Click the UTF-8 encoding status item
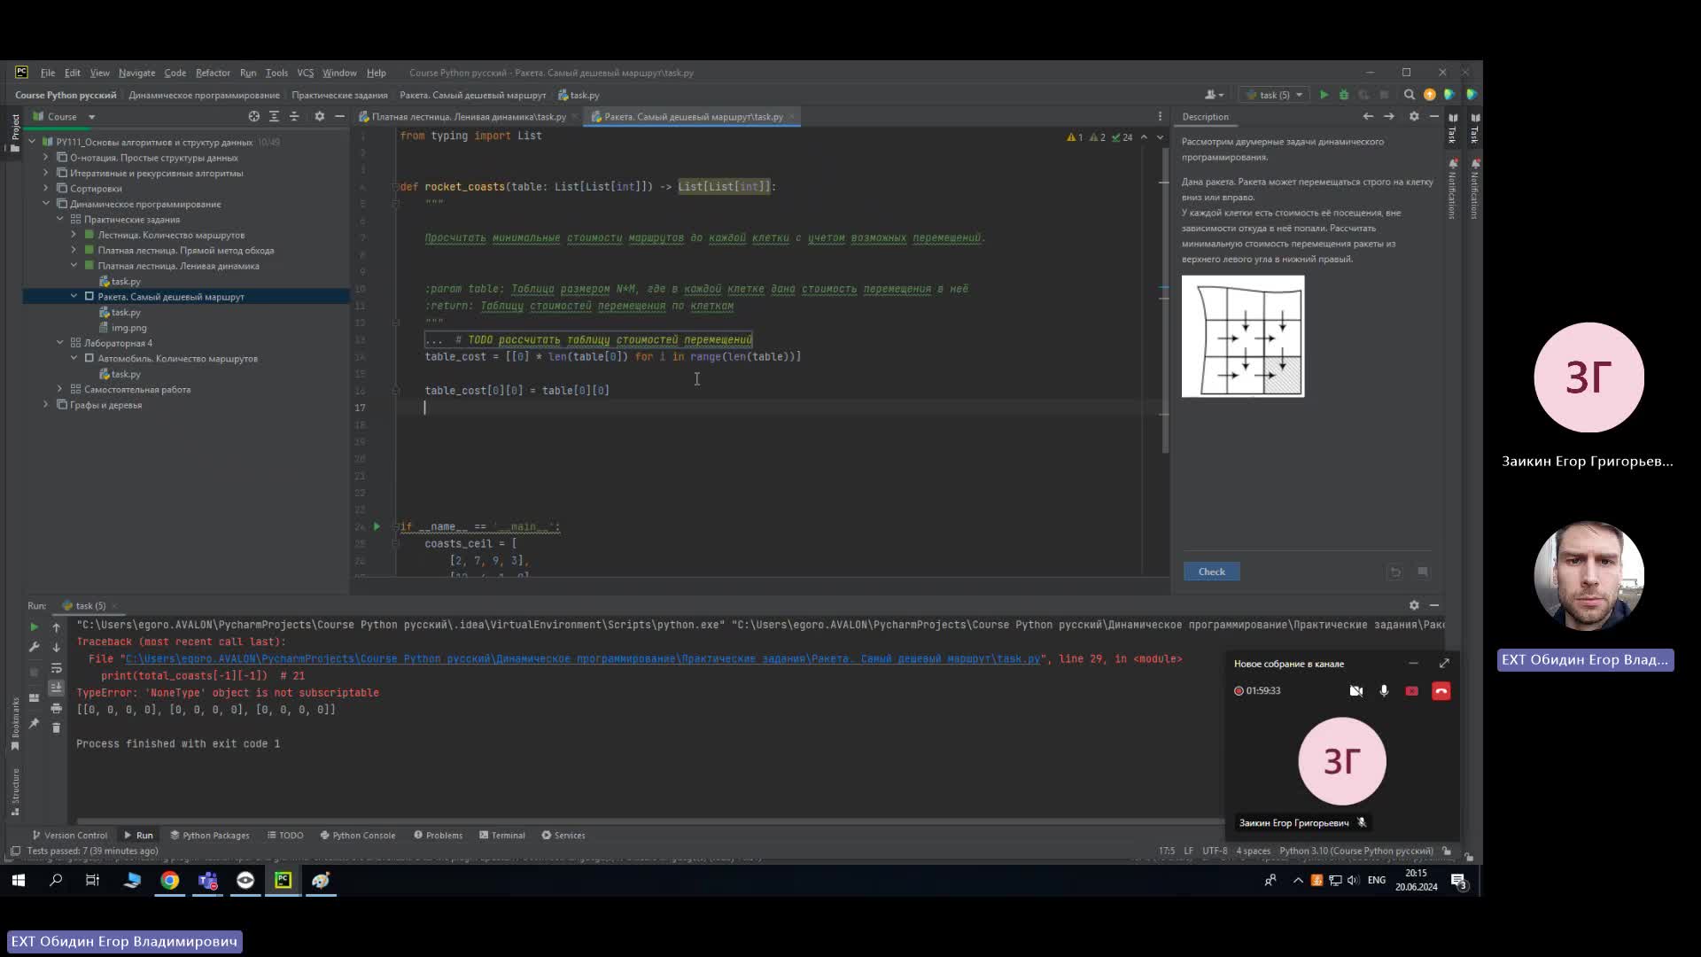 tap(1215, 851)
